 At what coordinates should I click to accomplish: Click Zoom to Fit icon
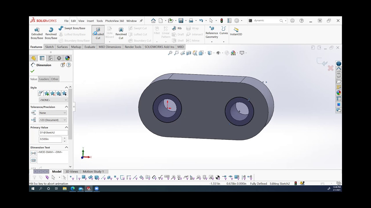point(170,53)
